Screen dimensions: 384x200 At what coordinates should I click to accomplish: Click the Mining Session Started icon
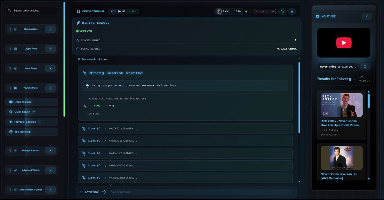pyautogui.click(x=85, y=73)
